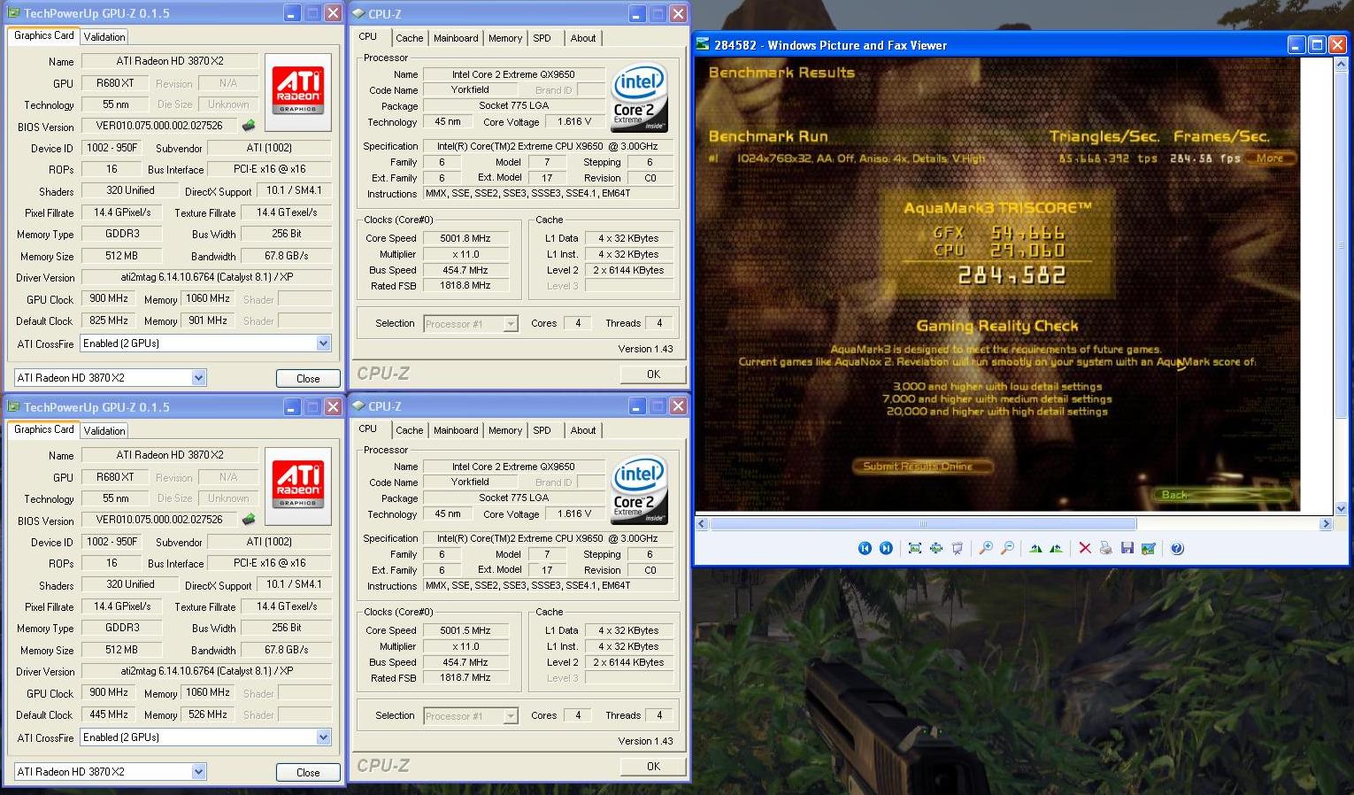1354x795 pixels.
Task: Rotate image clockwise in Picture Viewer
Action: [x=1035, y=548]
